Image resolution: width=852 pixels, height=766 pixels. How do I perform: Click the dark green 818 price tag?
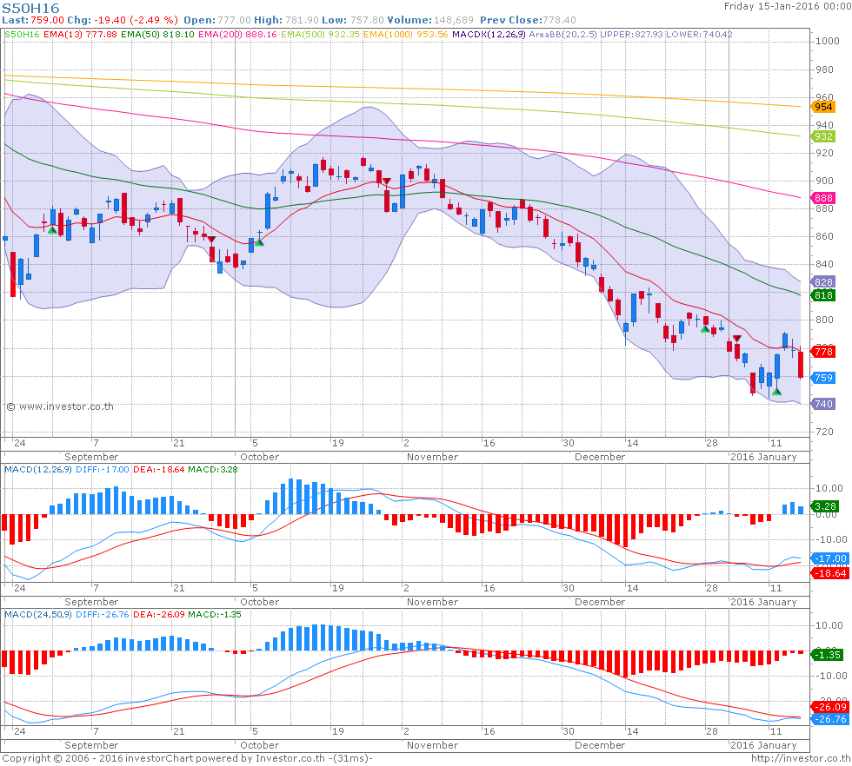pyautogui.click(x=823, y=295)
